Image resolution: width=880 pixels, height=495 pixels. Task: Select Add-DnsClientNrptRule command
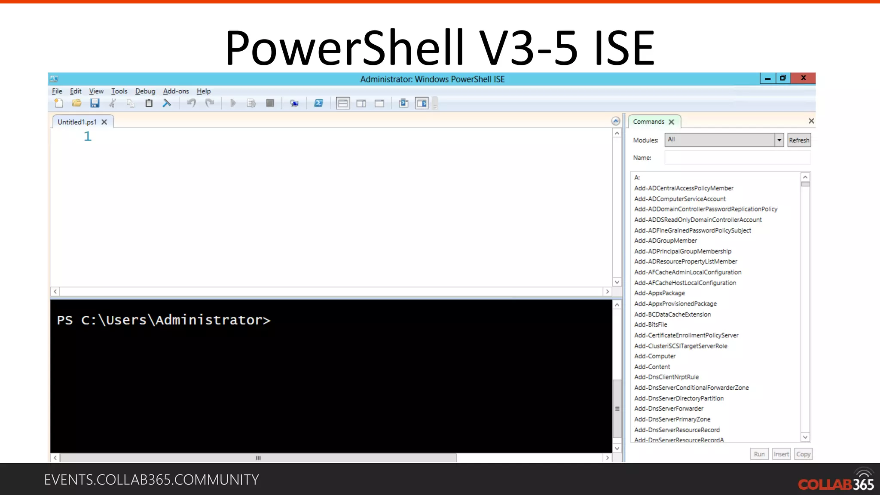pyautogui.click(x=666, y=377)
